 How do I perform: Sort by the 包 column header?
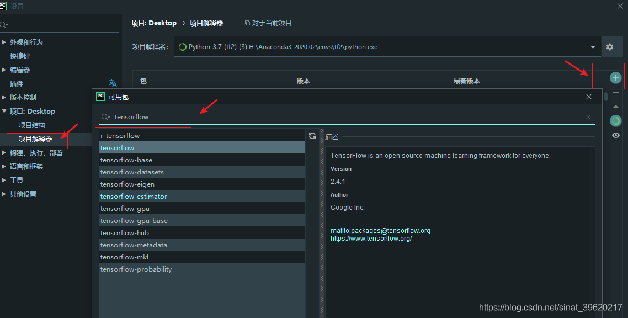point(143,81)
